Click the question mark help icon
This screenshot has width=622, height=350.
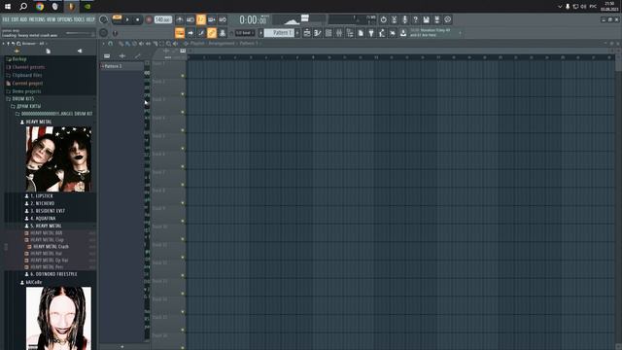click(415, 19)
